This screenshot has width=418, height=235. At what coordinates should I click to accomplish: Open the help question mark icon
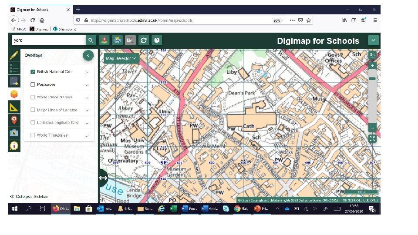[157, 40]
